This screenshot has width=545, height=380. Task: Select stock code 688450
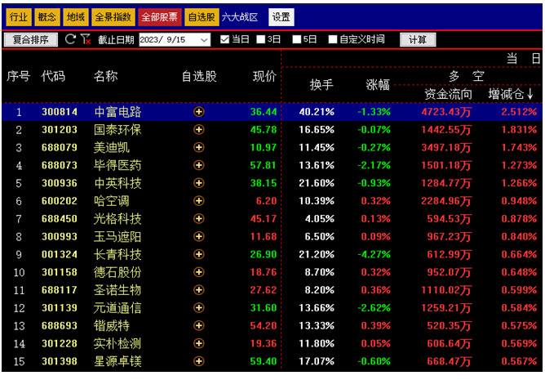(x=60, y=219)
